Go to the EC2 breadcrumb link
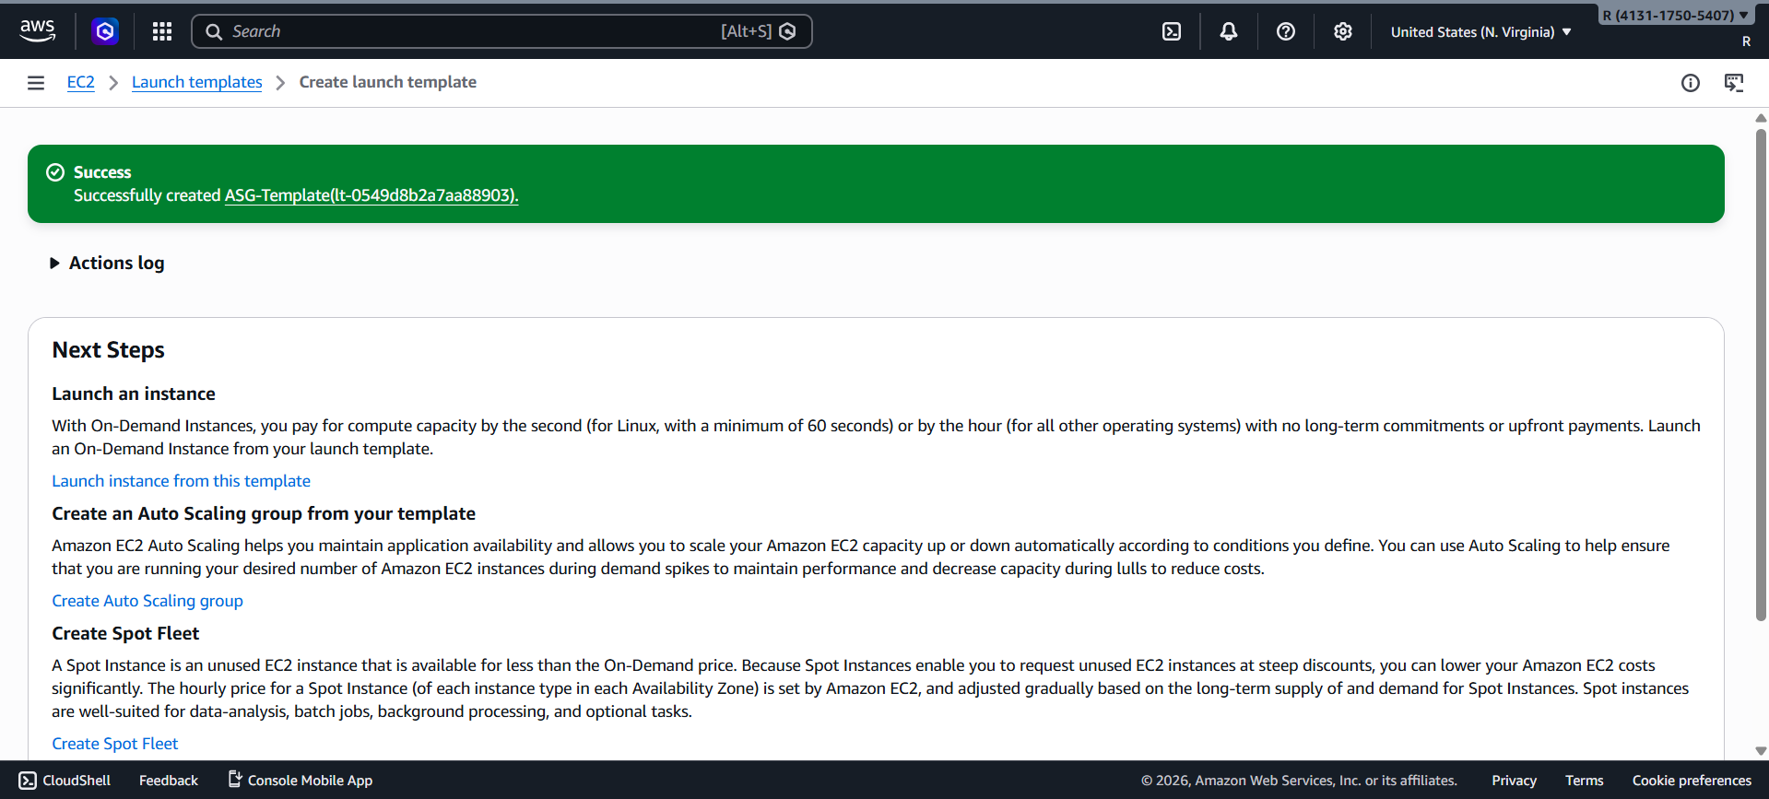The width and height of the screenshot is (1769, 799). [81, 82]
